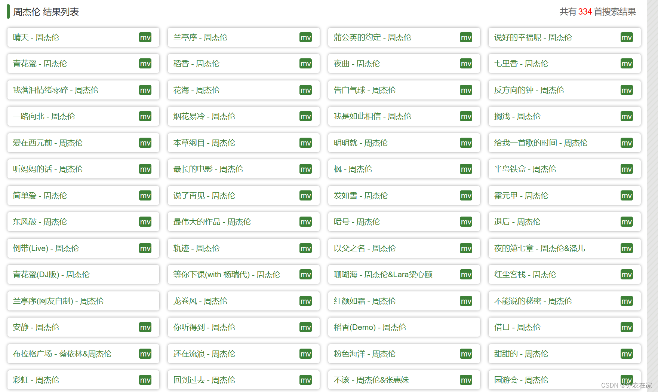Open mv for 七里香 - 周杰伦

point(627,64)
